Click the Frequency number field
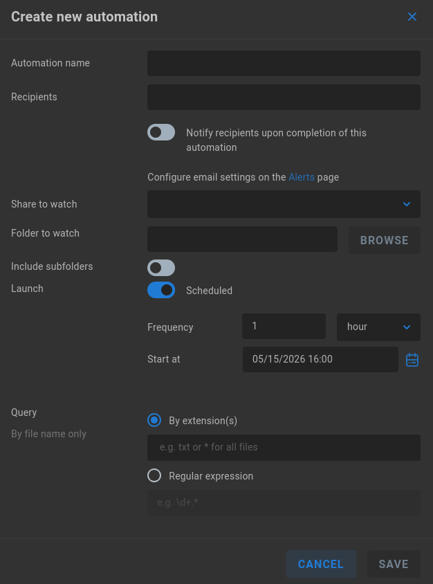 (284, 327)
